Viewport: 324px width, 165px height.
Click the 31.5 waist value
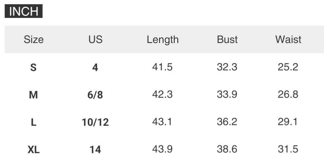288,149
